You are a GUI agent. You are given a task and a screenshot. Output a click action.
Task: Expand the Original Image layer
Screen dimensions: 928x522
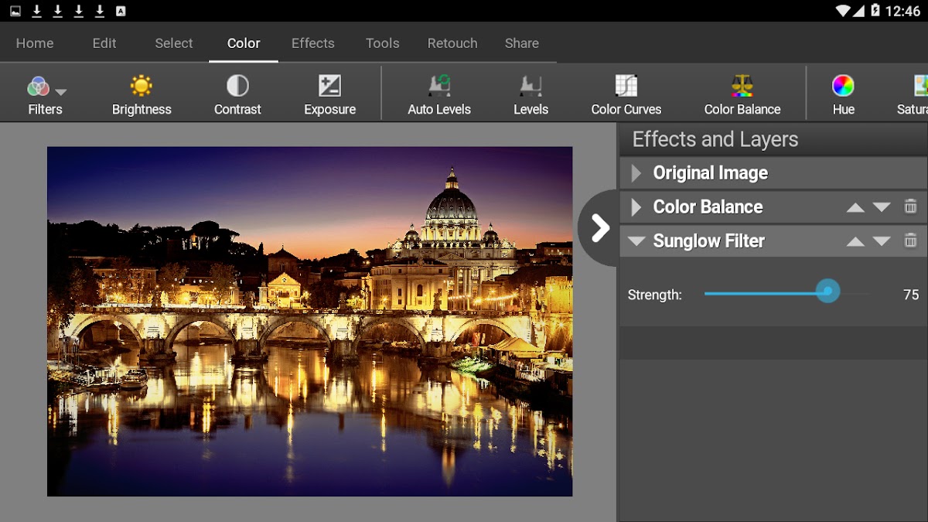tap(636, 173)
